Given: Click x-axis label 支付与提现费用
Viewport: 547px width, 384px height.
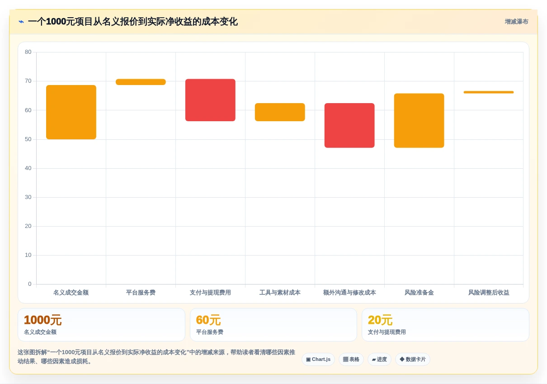Looking at the screenshot, I should tap(210, 293).
